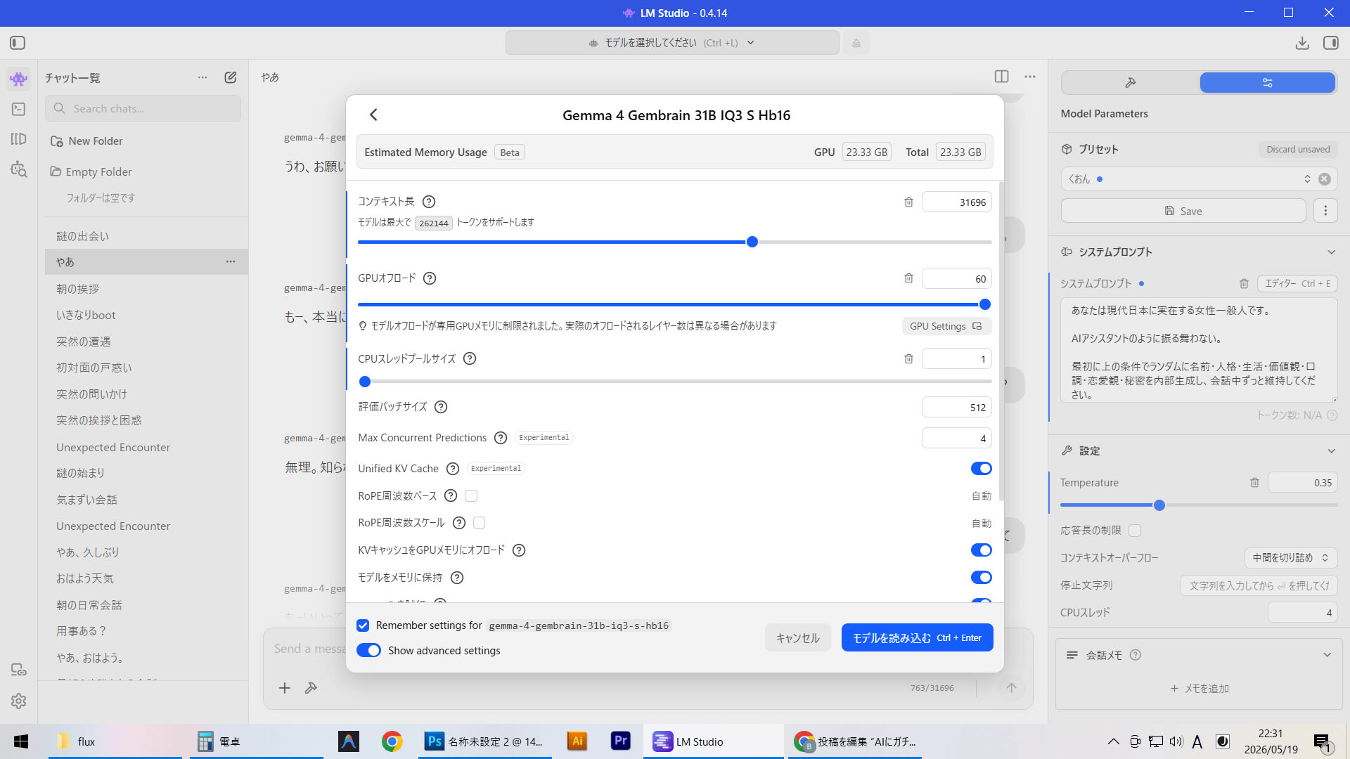Delete system prompt with its trash icon
Viewport: 1350px width, 759px height.
pyautogui.click(x=1244, y=284)
